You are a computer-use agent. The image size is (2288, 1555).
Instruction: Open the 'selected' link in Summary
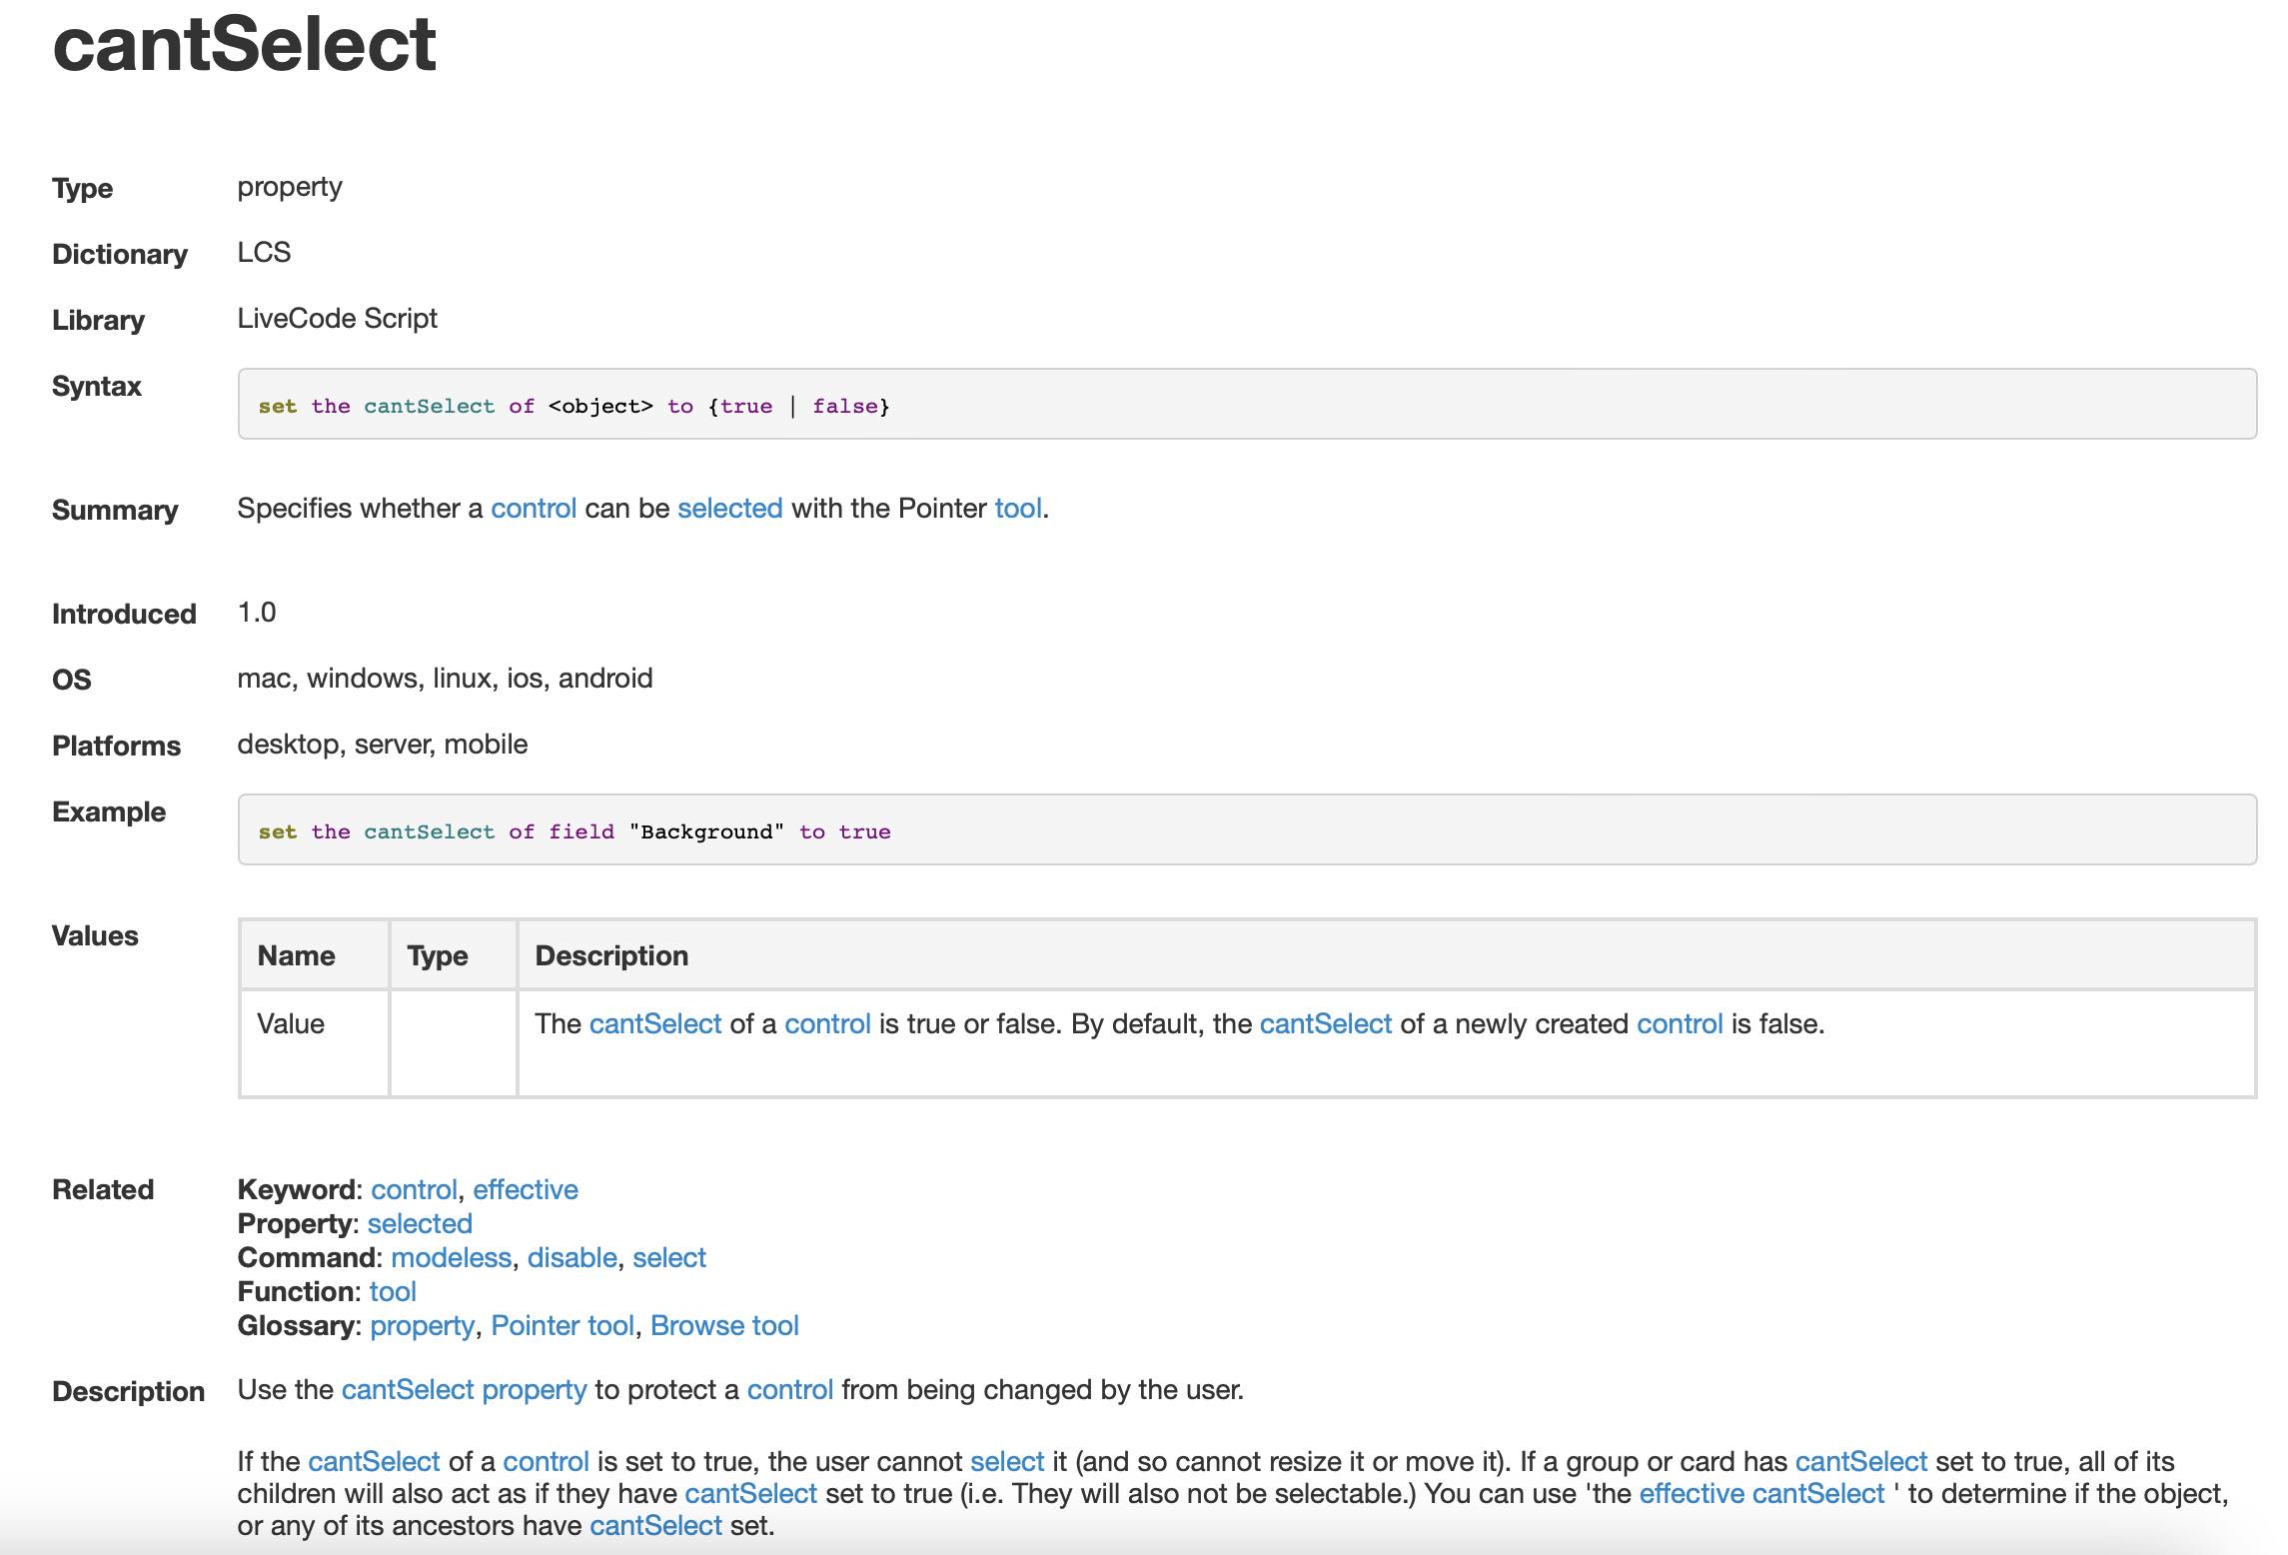point(729,509)
